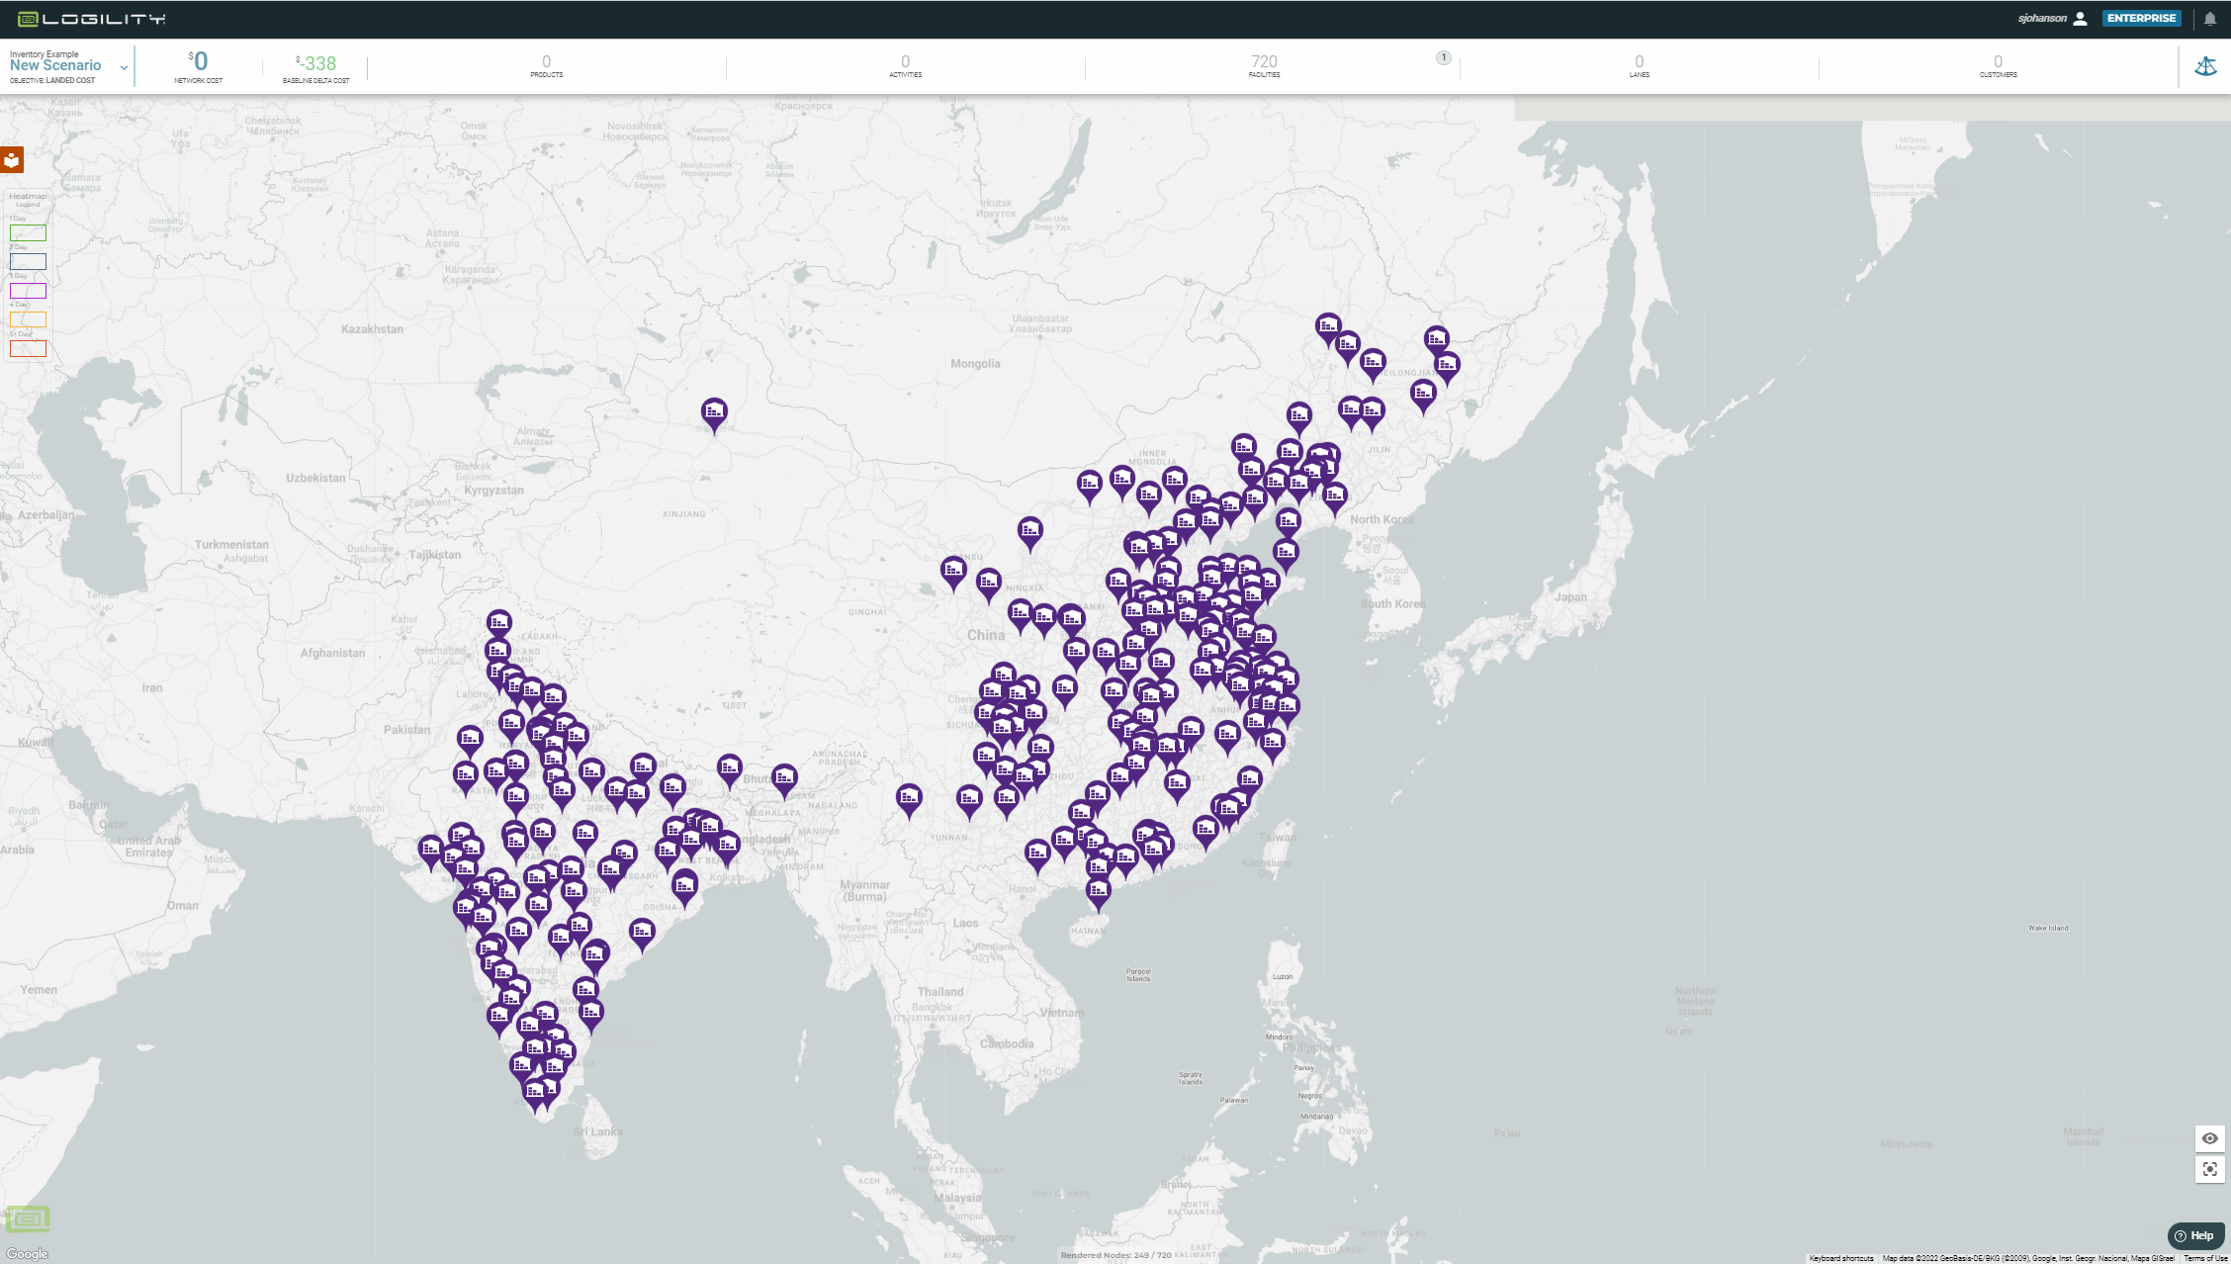Image resolution: width=2231 pixels, height=1264 pixels.
Task: Open the balance scale compare icon
Action: pyautogui.click(x=2205, y=67)
